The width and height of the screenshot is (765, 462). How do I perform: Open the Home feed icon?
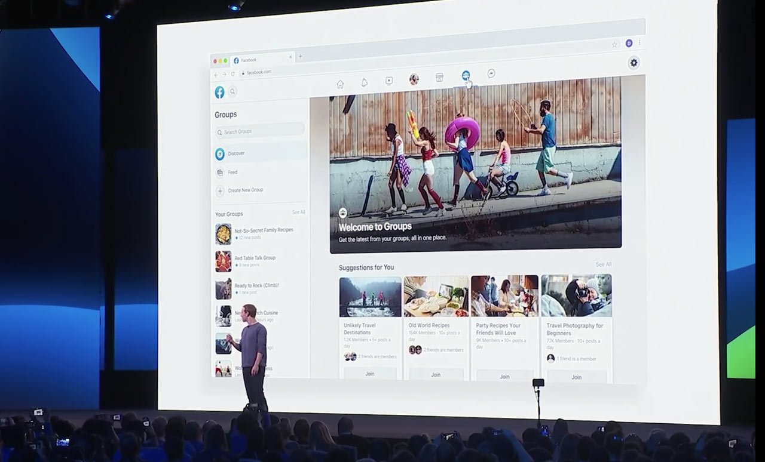(340, 84)
